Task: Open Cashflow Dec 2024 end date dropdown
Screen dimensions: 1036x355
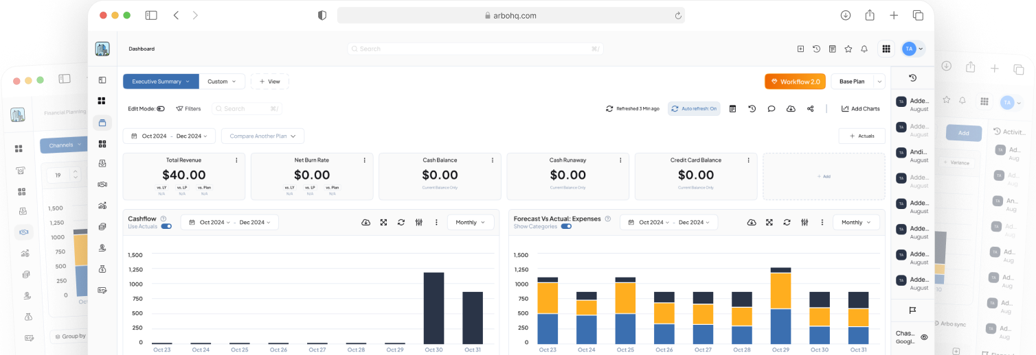Action: pos(255,222)
